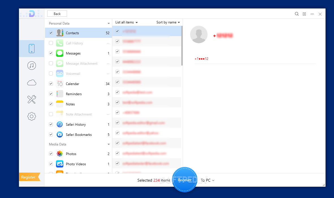Screen dimensions: 334x198
Task: Uncheck the Messages checkbox
Action: [51, 53]
